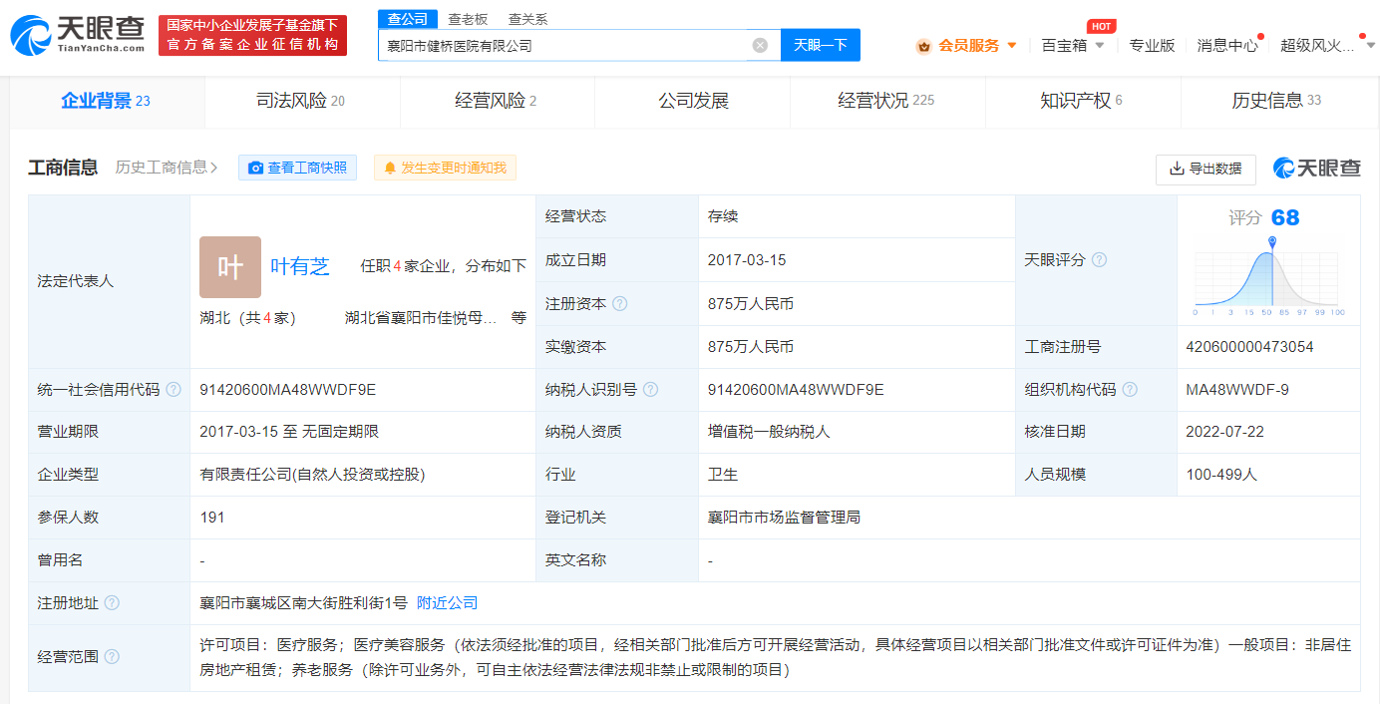This screenshot has height=704, width=1380.
Task: Switch to the 历史信息 tab
Action: point(1276,101)
